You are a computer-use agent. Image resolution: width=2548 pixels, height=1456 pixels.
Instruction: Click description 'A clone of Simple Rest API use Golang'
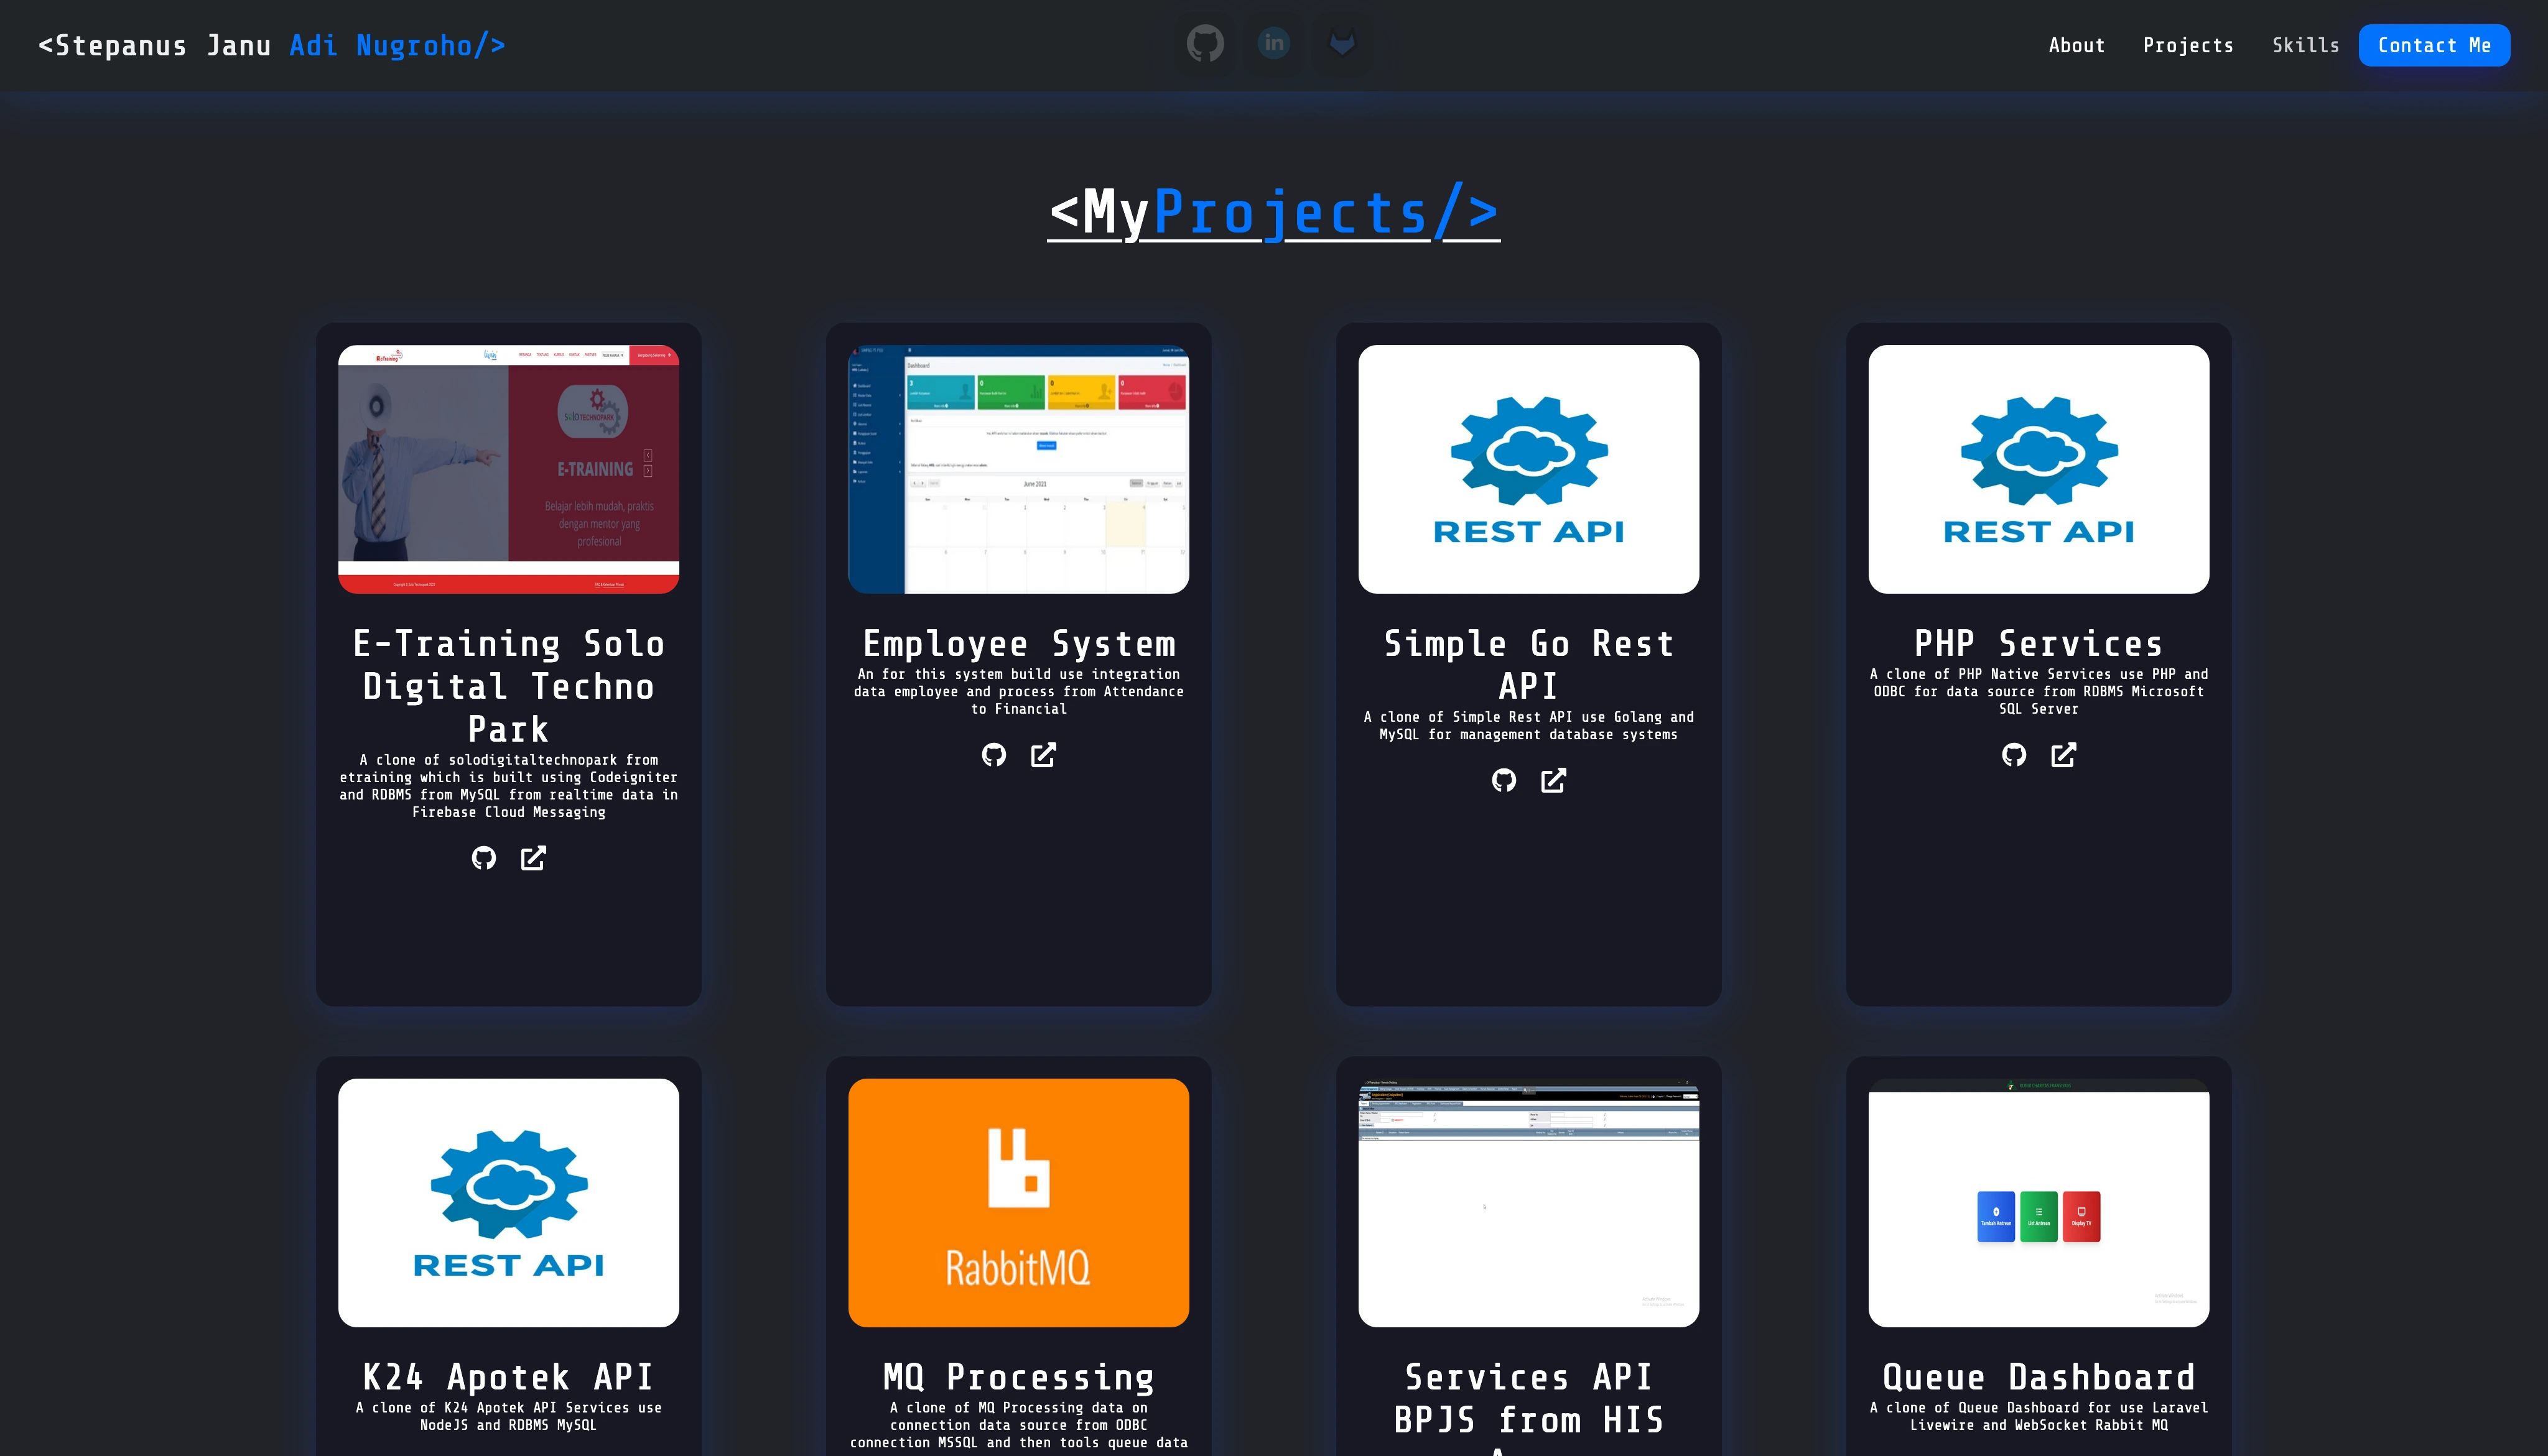pos(1528,725)
